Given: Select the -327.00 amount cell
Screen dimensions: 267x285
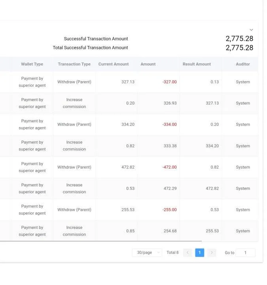Looking at the screenshot, I should tap(169, 82).
